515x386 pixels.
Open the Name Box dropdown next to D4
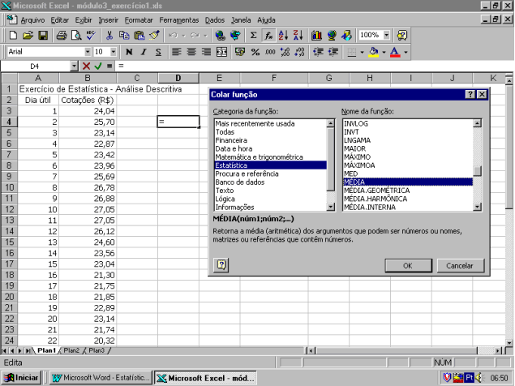(x=74, y=66)
